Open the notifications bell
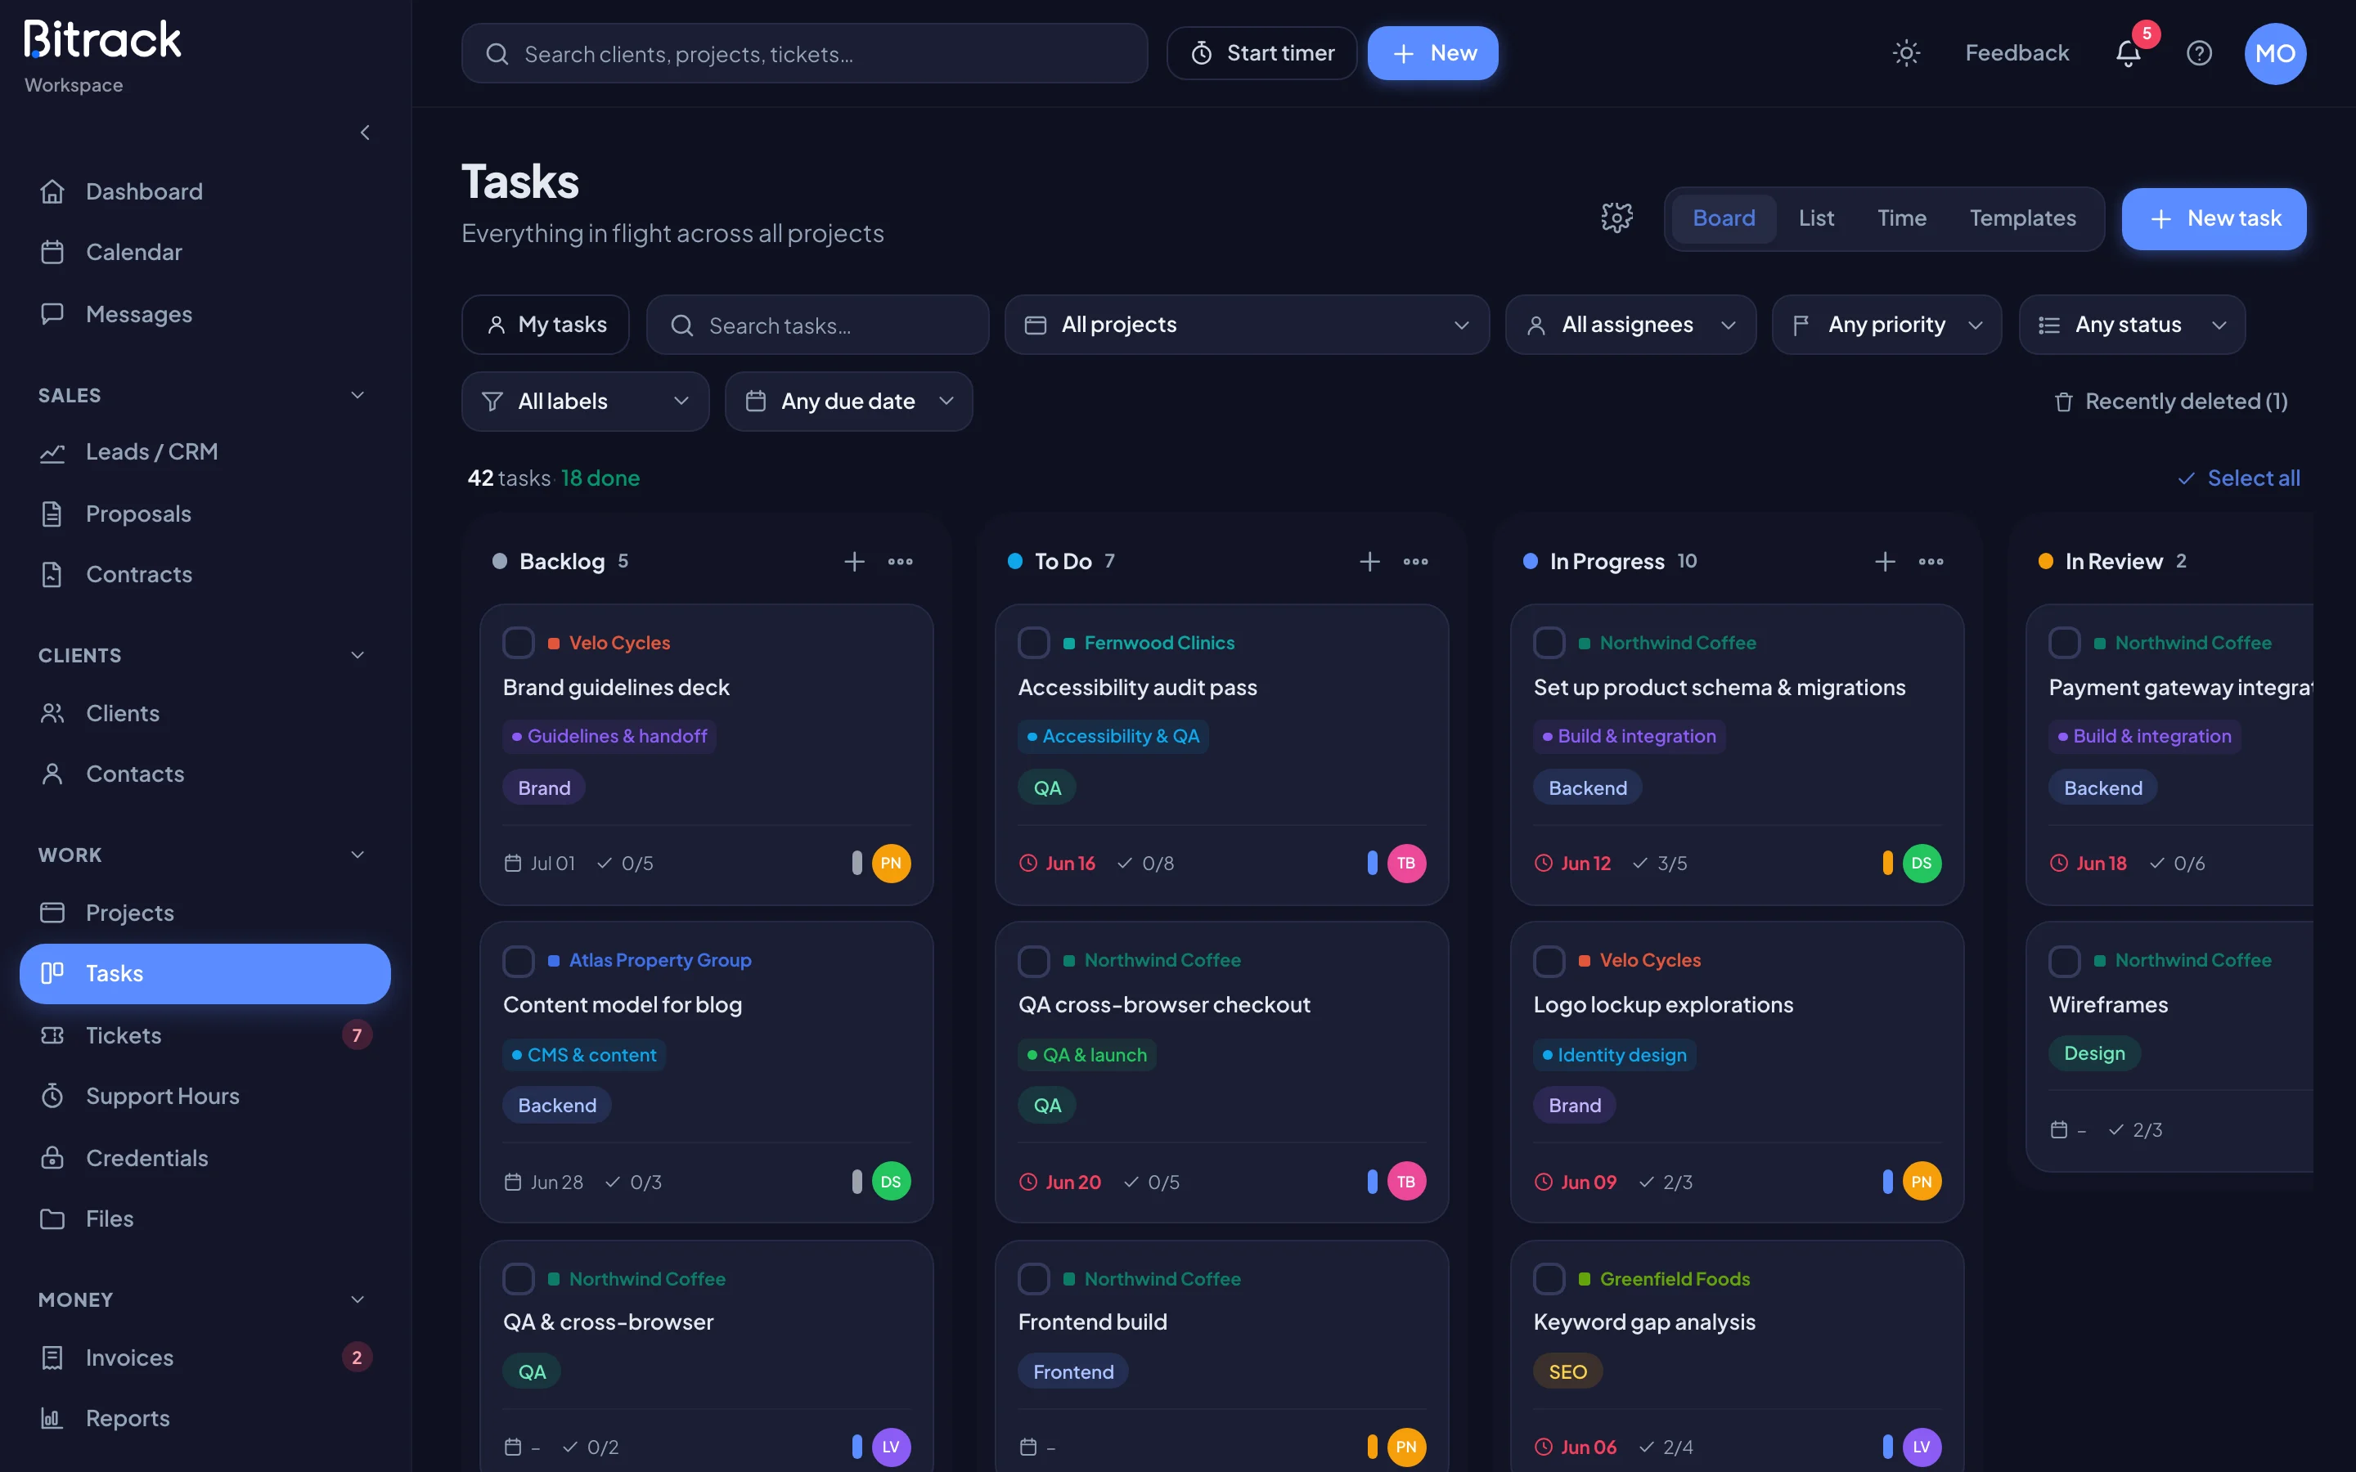The width and height of the screenshot is (2356, 1472). [2129, 52]
